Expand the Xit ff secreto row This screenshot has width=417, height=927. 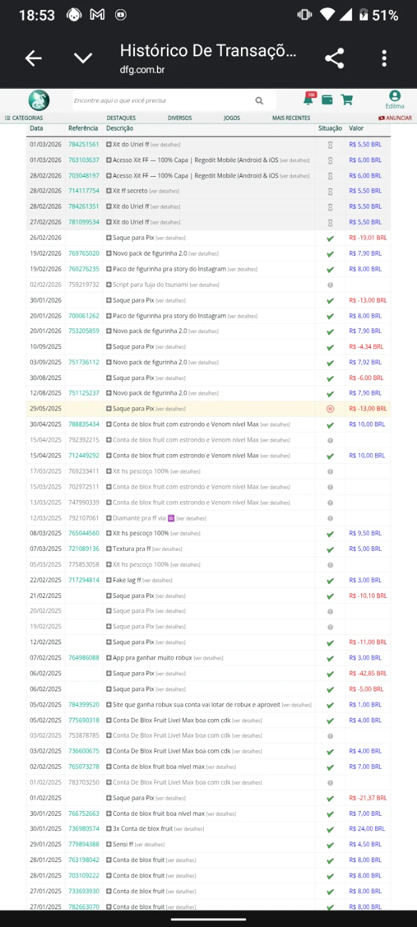[x=109, y=191]
